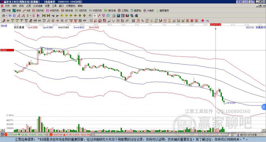The image size is (266, 142).
Task: Click the red 6.8922 price tag
Action: 7,50
